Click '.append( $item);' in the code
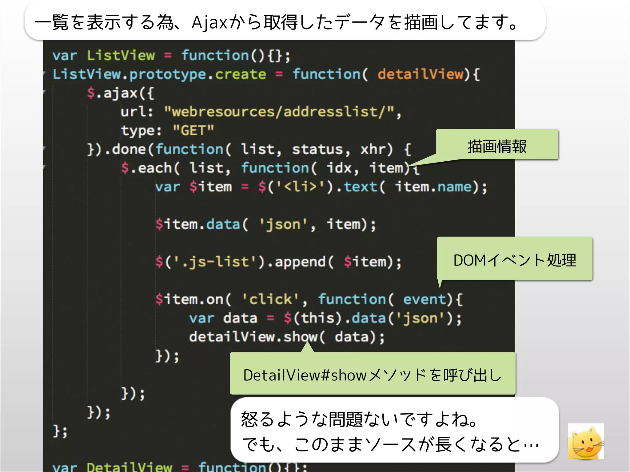 (334, 262)
